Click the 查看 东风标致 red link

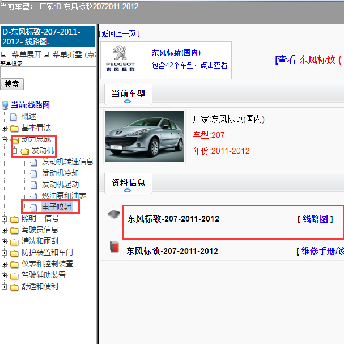tap(309, 60)
